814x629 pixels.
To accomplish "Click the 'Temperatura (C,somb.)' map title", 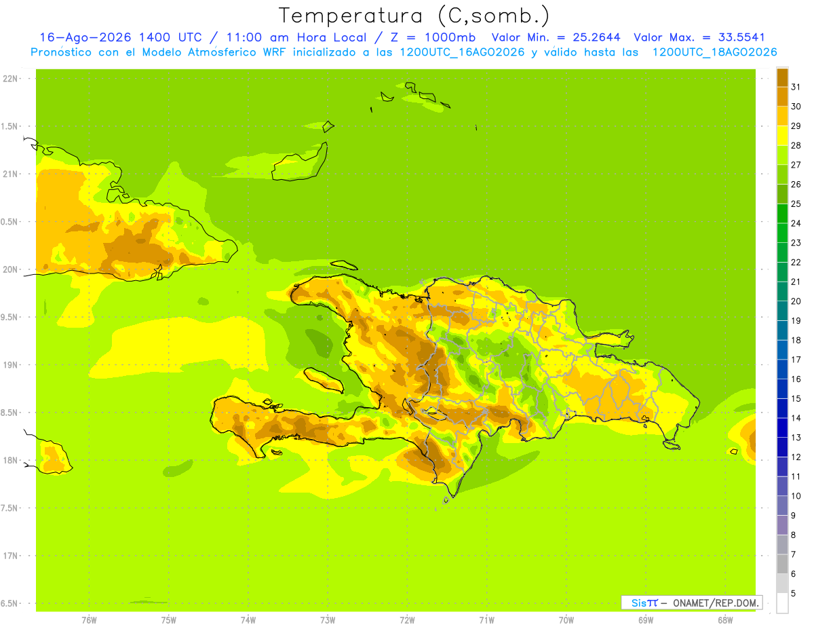I will pyautogui.click(x=414, y=16).
